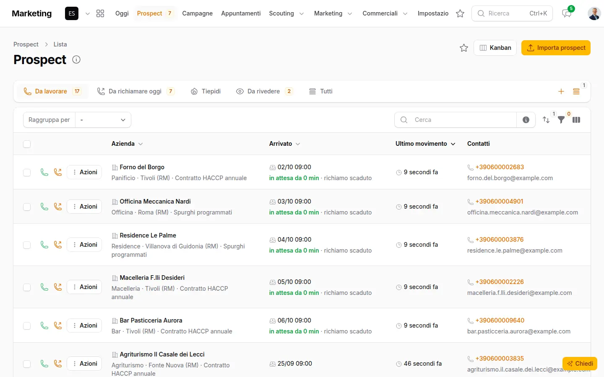Open the Azioni menu for Forno del Borgo

pyautogui.click(x=84, y=172)
